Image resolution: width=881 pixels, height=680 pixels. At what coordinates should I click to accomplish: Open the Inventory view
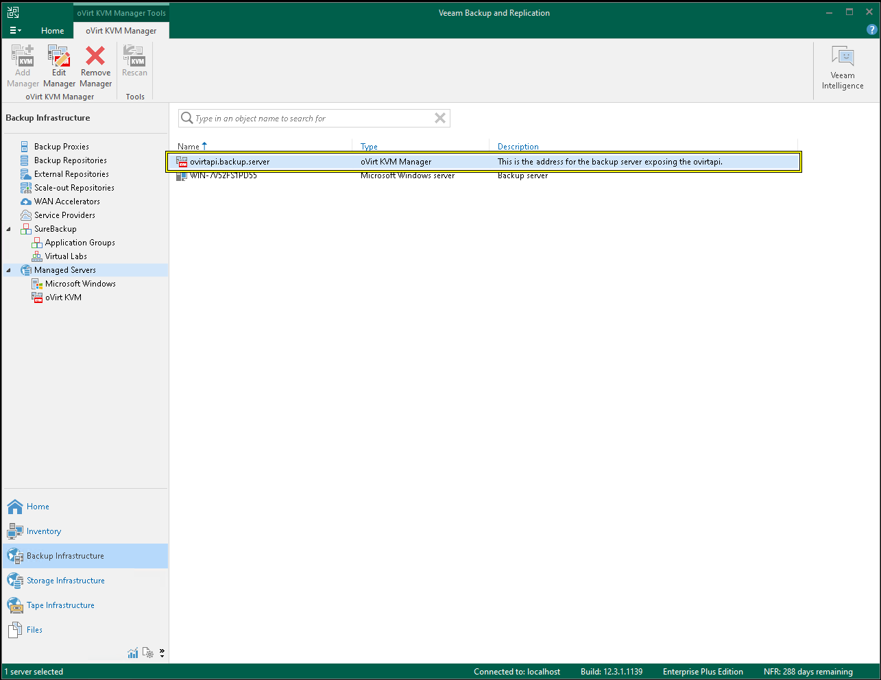43,531
